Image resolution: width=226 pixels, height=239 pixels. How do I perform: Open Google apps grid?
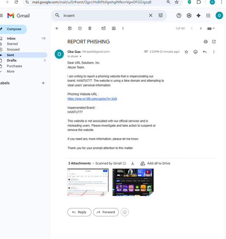click(208, 15)
